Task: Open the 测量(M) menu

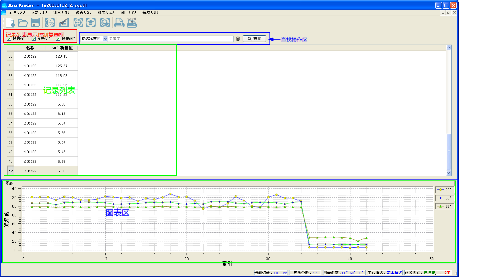Action: 61,12
